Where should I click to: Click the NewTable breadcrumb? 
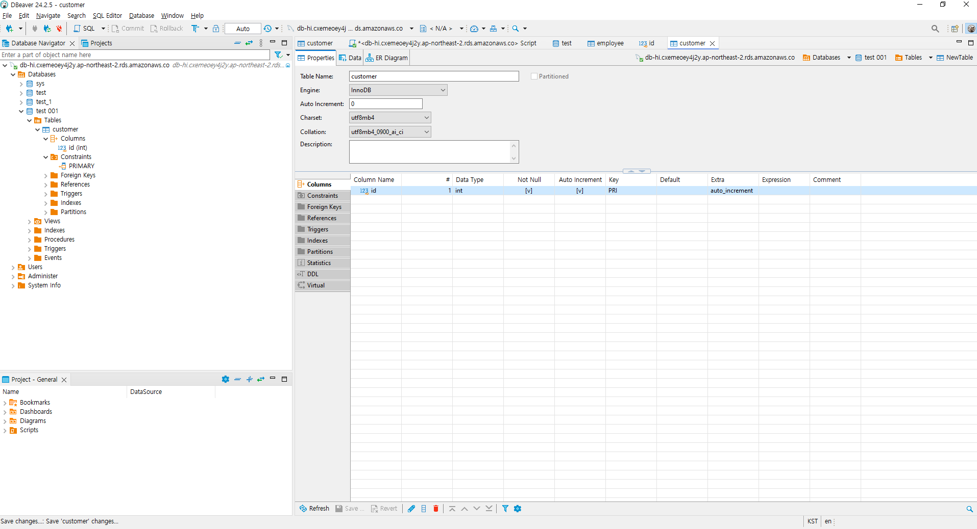955,58
